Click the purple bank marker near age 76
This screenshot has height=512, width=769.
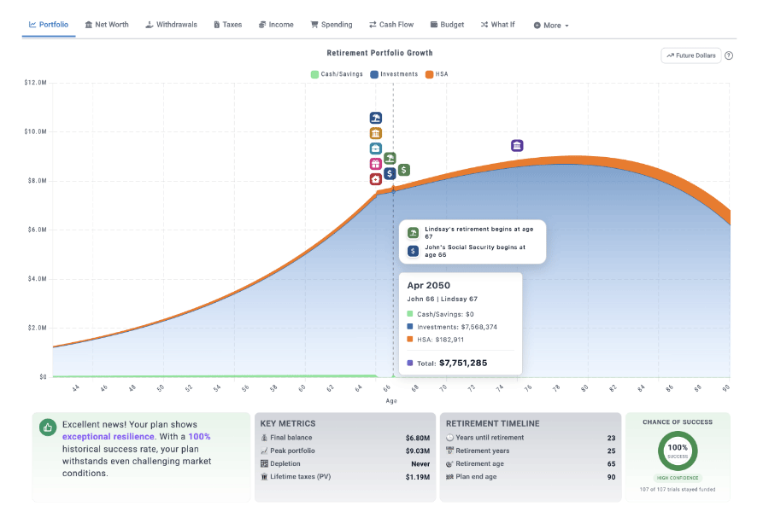[x=517, y=146]
